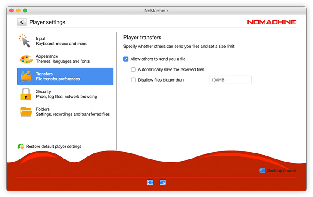
Task: Select the Appearance palette icon
Action: [26, 59]
